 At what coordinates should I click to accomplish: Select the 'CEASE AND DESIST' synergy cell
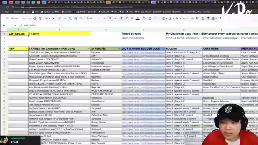click(106, 94)
